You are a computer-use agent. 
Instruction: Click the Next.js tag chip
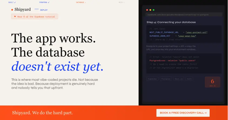point(179,79)
